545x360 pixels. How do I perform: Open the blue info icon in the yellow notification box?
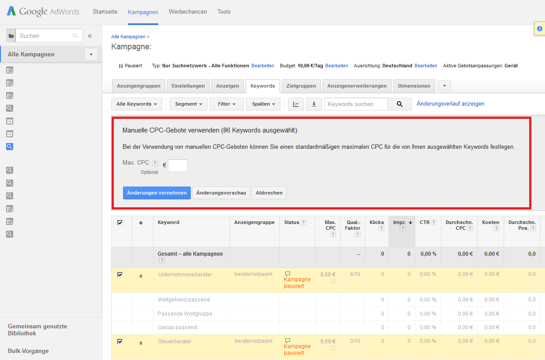pos(540,28)
